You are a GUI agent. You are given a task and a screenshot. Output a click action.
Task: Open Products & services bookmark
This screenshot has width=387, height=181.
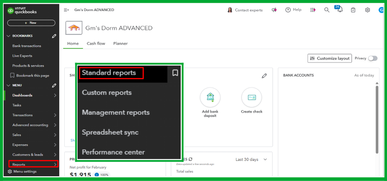(28, 66)
